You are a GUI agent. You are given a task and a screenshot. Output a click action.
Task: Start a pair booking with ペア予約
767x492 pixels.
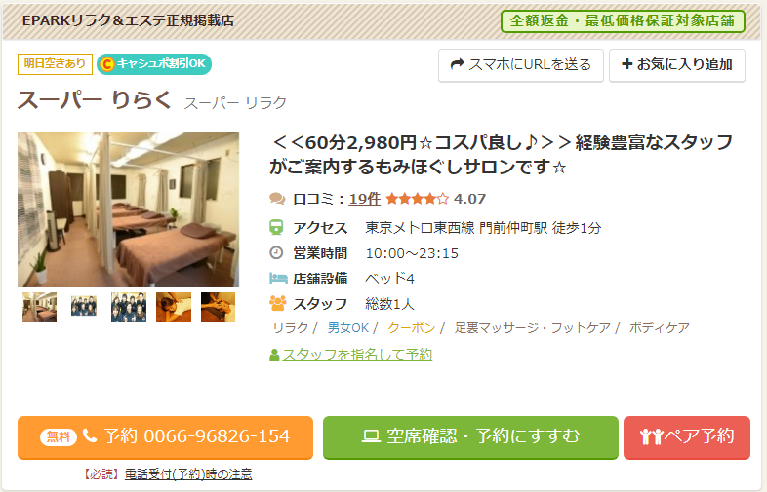click(687, 437)
